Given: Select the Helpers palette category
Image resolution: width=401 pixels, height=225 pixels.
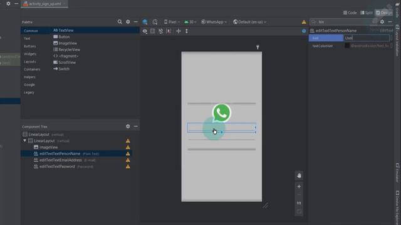Looking at the screenshot, I should pos(29,77).
